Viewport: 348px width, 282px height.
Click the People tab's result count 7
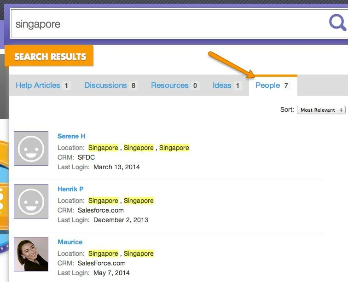tap(286, 86)
